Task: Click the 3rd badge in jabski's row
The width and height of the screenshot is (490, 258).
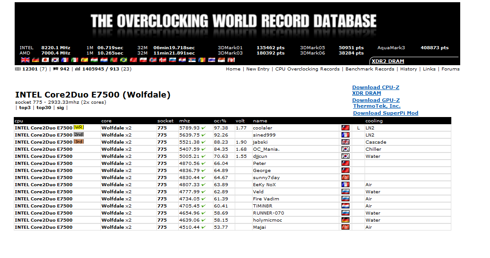Action: point(79,142)
